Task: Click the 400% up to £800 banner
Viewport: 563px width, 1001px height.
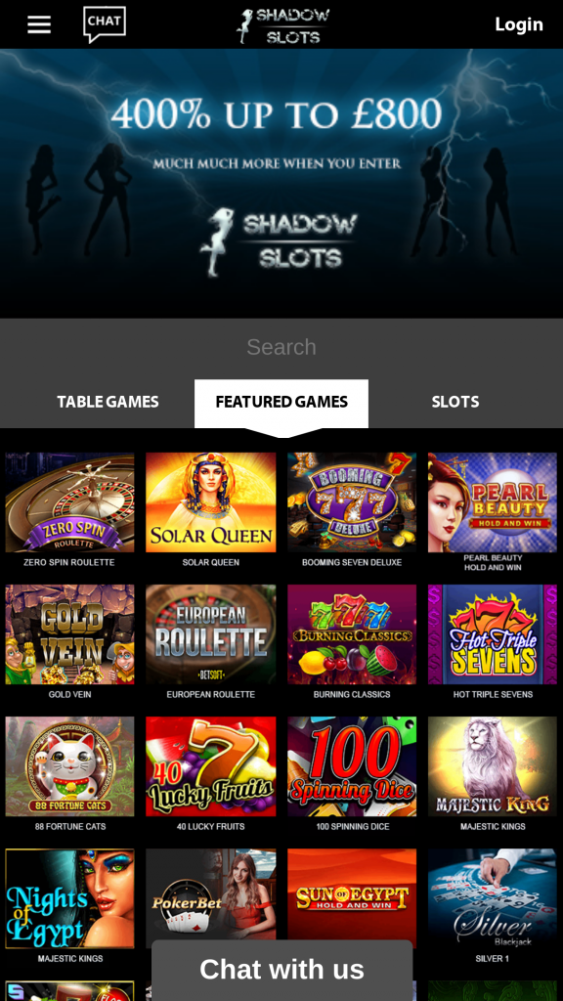Action: point(281,183)
